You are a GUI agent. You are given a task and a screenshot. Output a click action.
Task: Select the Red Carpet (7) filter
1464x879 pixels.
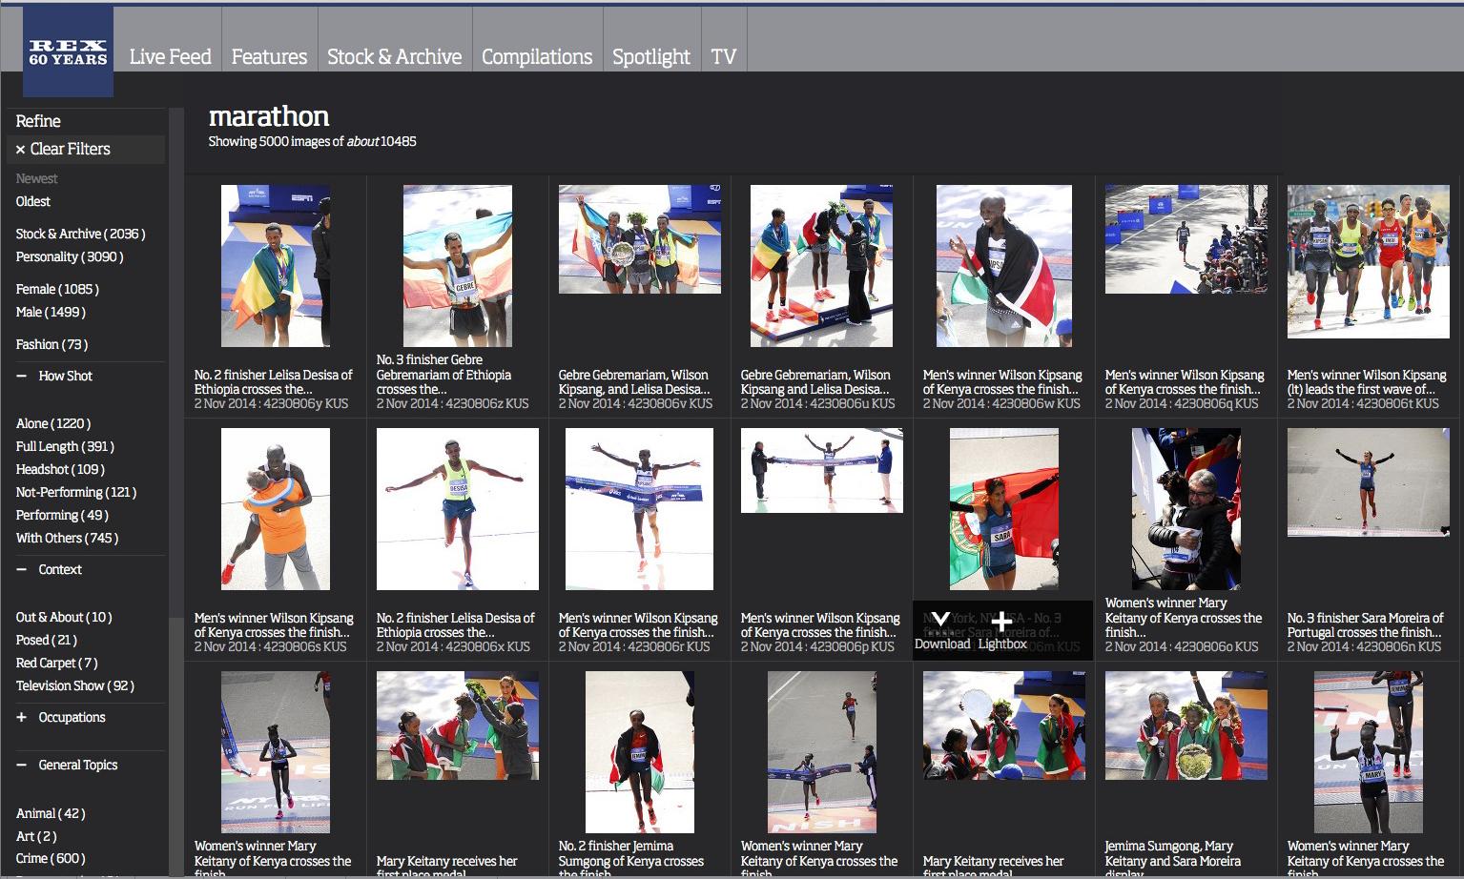coord(56,664)
